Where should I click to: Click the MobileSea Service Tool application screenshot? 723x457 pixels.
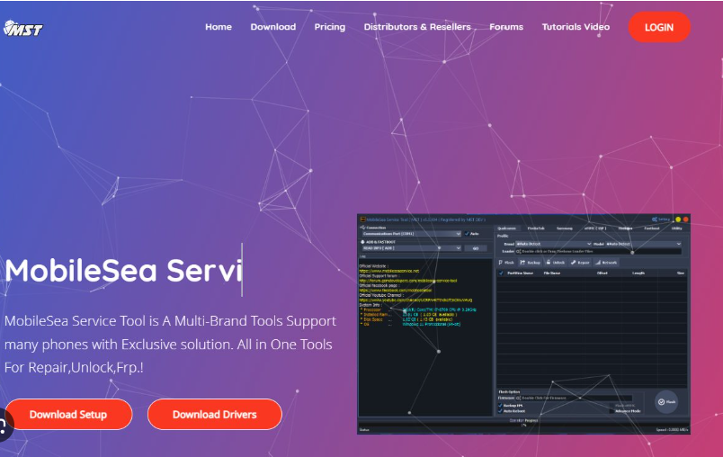pos(523,324)
